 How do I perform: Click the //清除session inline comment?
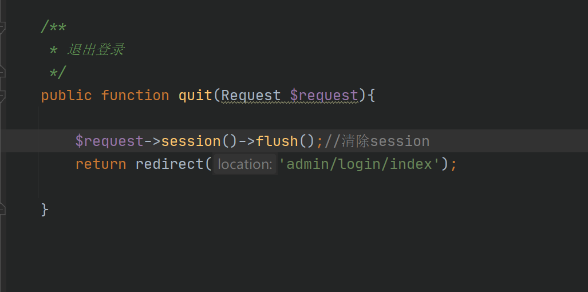tap(377, 141)
